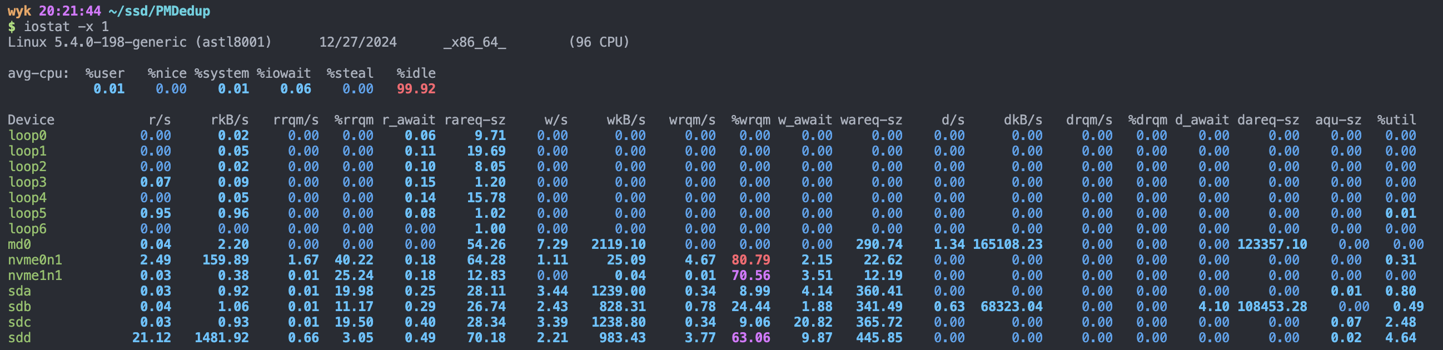The width and height of the screenshot is (1443, 350).
Task: Click the Device column header
Action: (31, 120)
